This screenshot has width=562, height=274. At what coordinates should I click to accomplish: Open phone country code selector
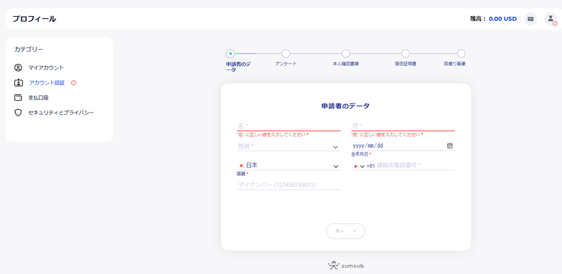tap(359, 166)
